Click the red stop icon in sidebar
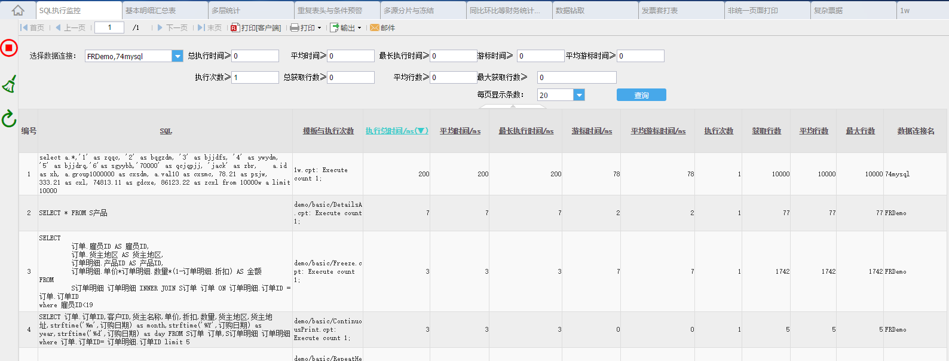This screenshot has width=949, height=361. pos(9,48)
